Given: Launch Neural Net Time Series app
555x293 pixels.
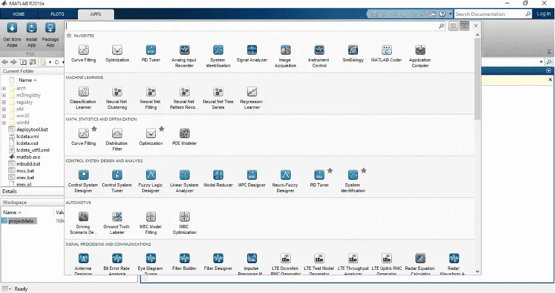Looking at the screenshot, I should tap(218, 98).
